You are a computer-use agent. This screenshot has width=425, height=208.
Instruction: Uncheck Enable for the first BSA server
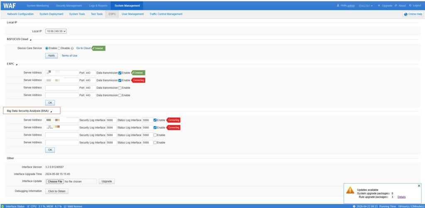[x=155, y=120]
